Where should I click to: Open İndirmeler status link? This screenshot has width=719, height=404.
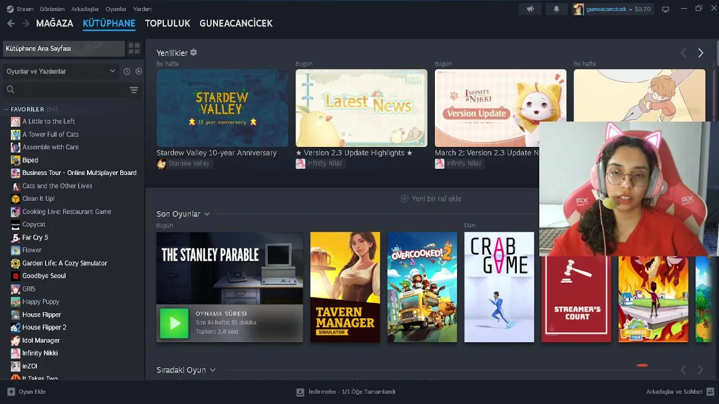pyautogui.click(x=346, y=392)
